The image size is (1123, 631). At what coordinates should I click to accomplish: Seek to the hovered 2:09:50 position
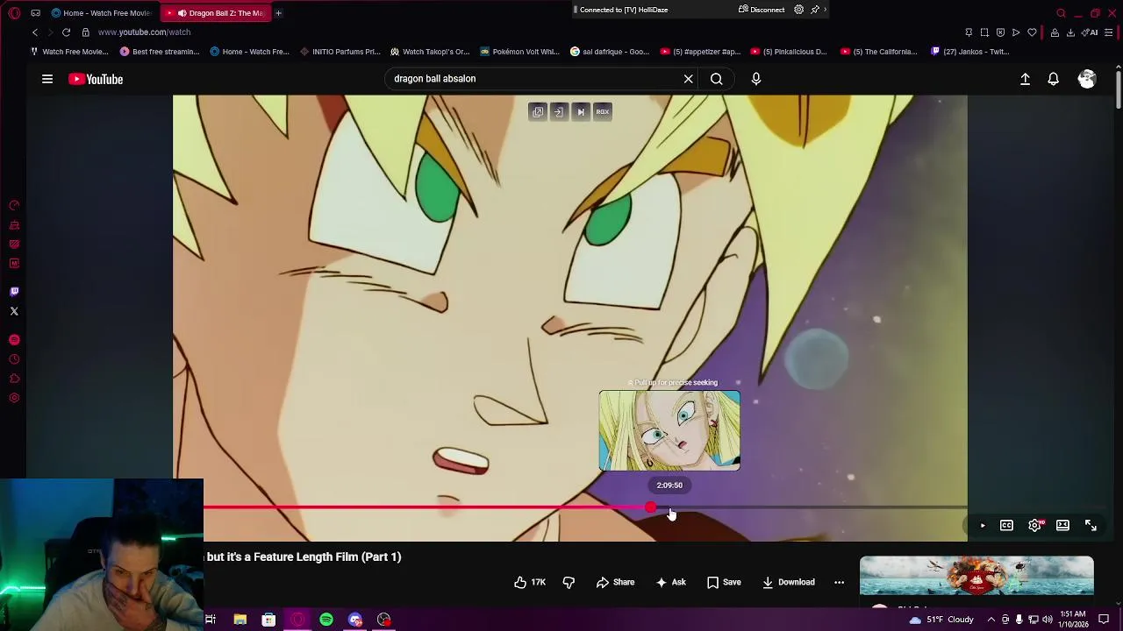669,507
